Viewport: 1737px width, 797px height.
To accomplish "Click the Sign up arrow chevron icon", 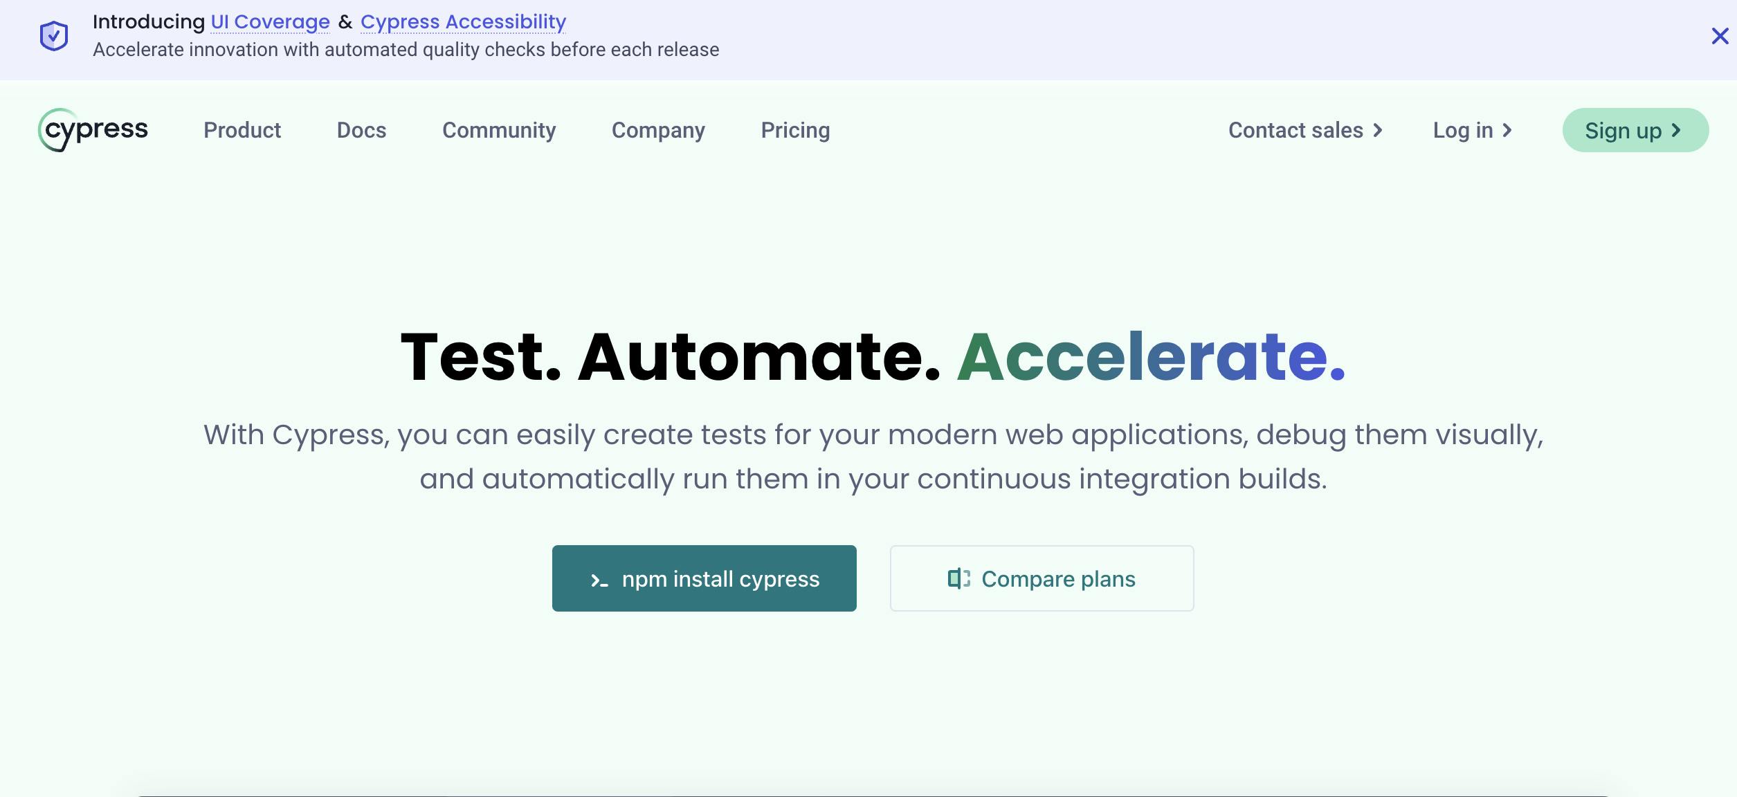I will (x=1680, y=129).
